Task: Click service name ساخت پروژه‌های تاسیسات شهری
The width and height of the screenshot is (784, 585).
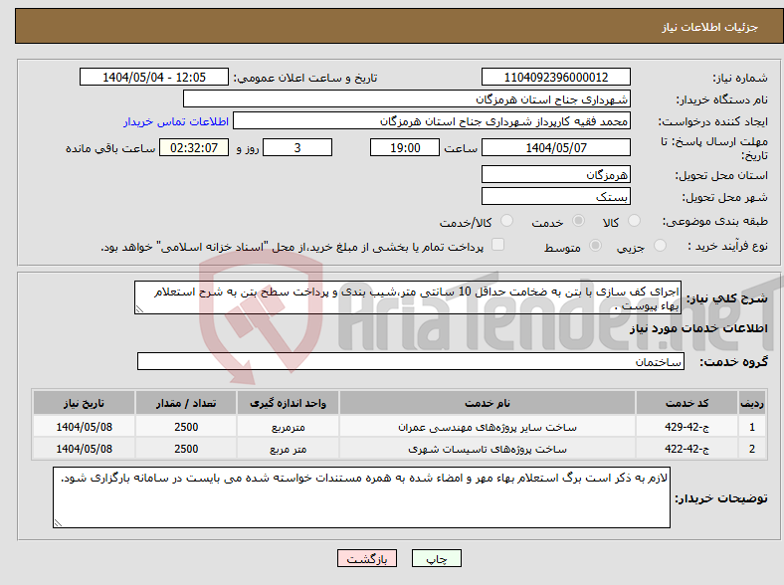Action: tap(488, 449)
